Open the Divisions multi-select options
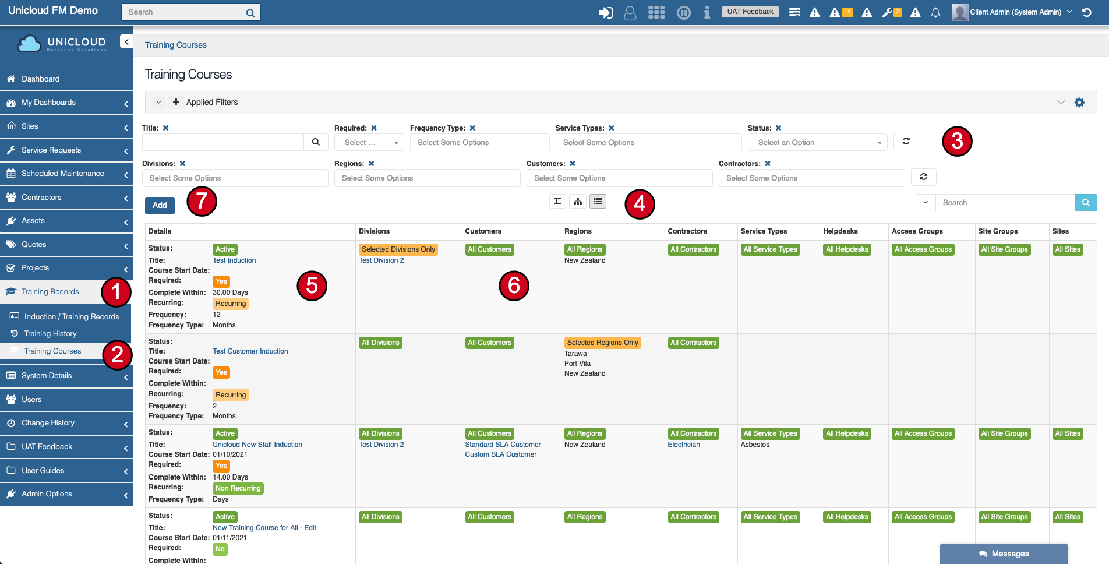 pos(235,178)
